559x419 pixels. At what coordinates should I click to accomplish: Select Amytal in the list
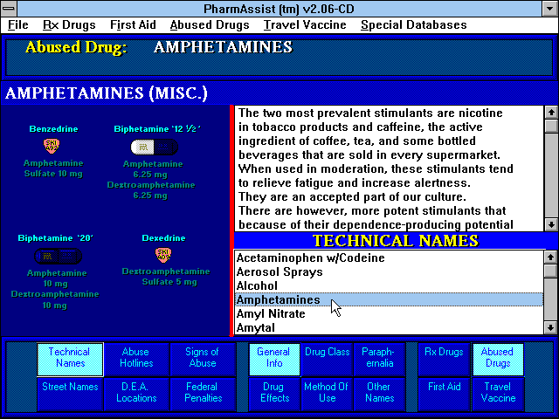coord(389,327)
